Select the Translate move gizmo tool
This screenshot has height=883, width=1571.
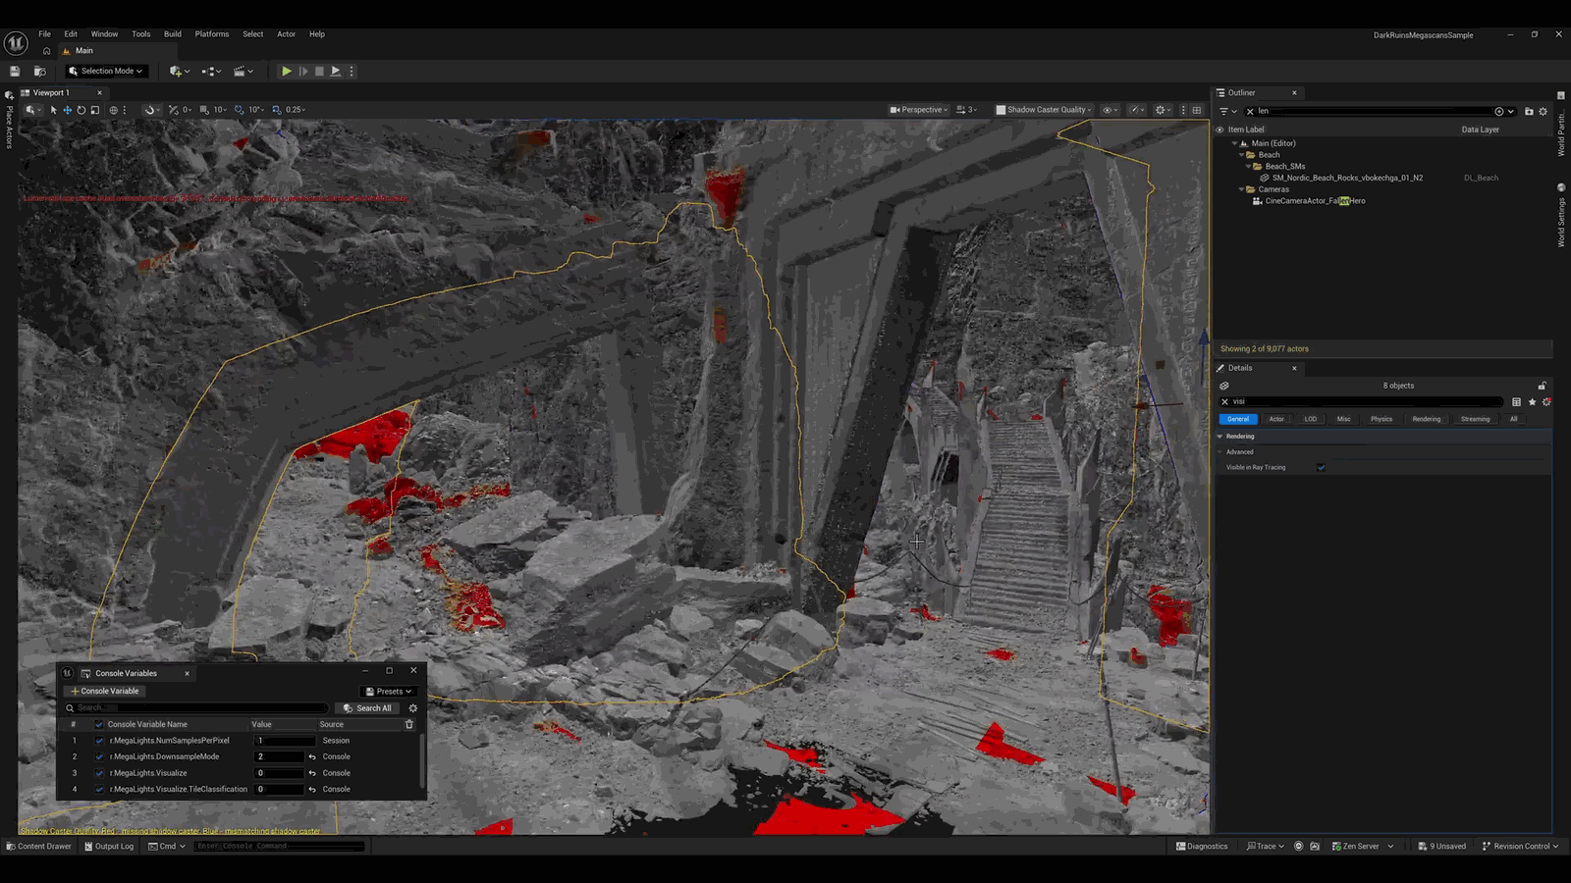coord(68,110)
